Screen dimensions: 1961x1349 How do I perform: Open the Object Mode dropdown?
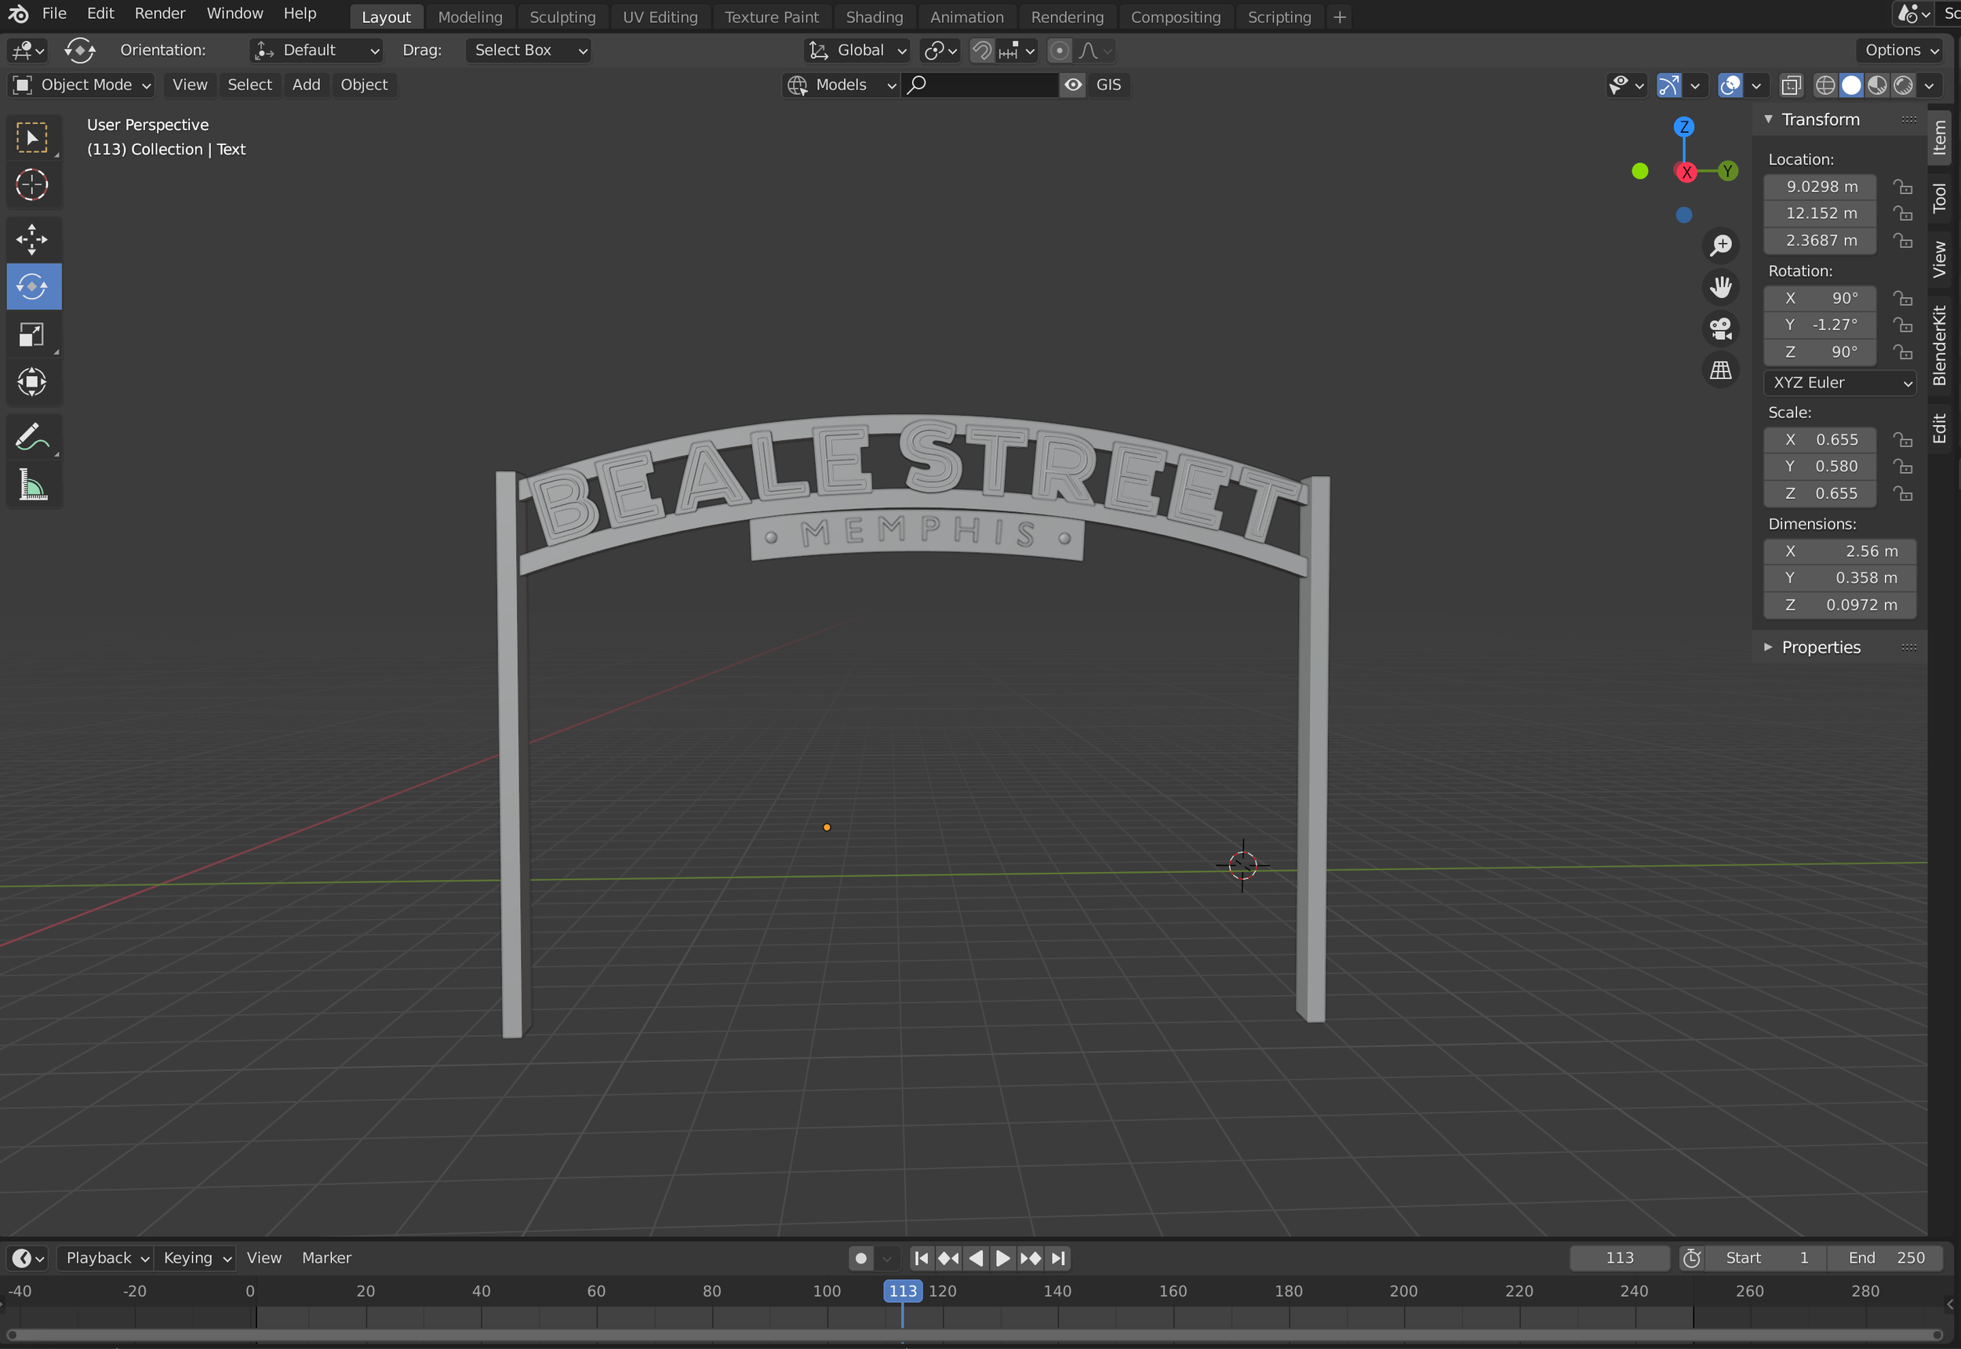(82, 85)
